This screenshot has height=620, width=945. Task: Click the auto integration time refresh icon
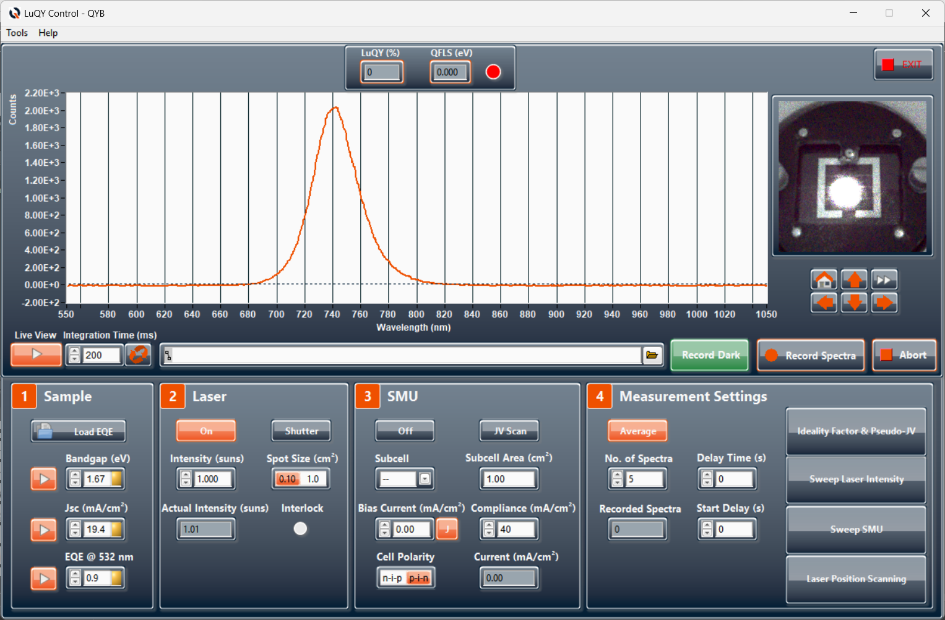point(138,355)
